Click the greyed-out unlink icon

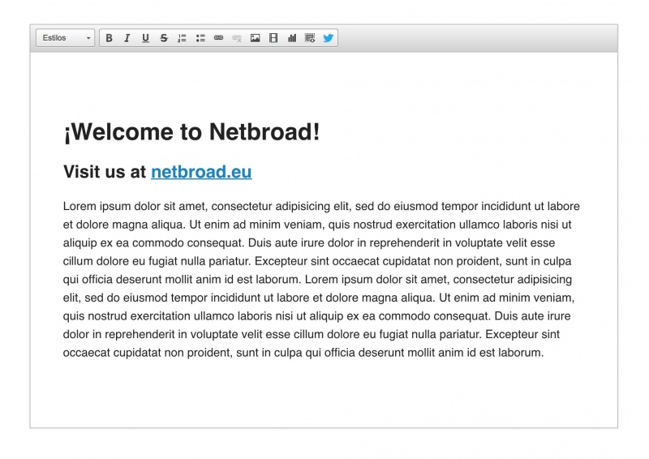(x=237, y=38)
